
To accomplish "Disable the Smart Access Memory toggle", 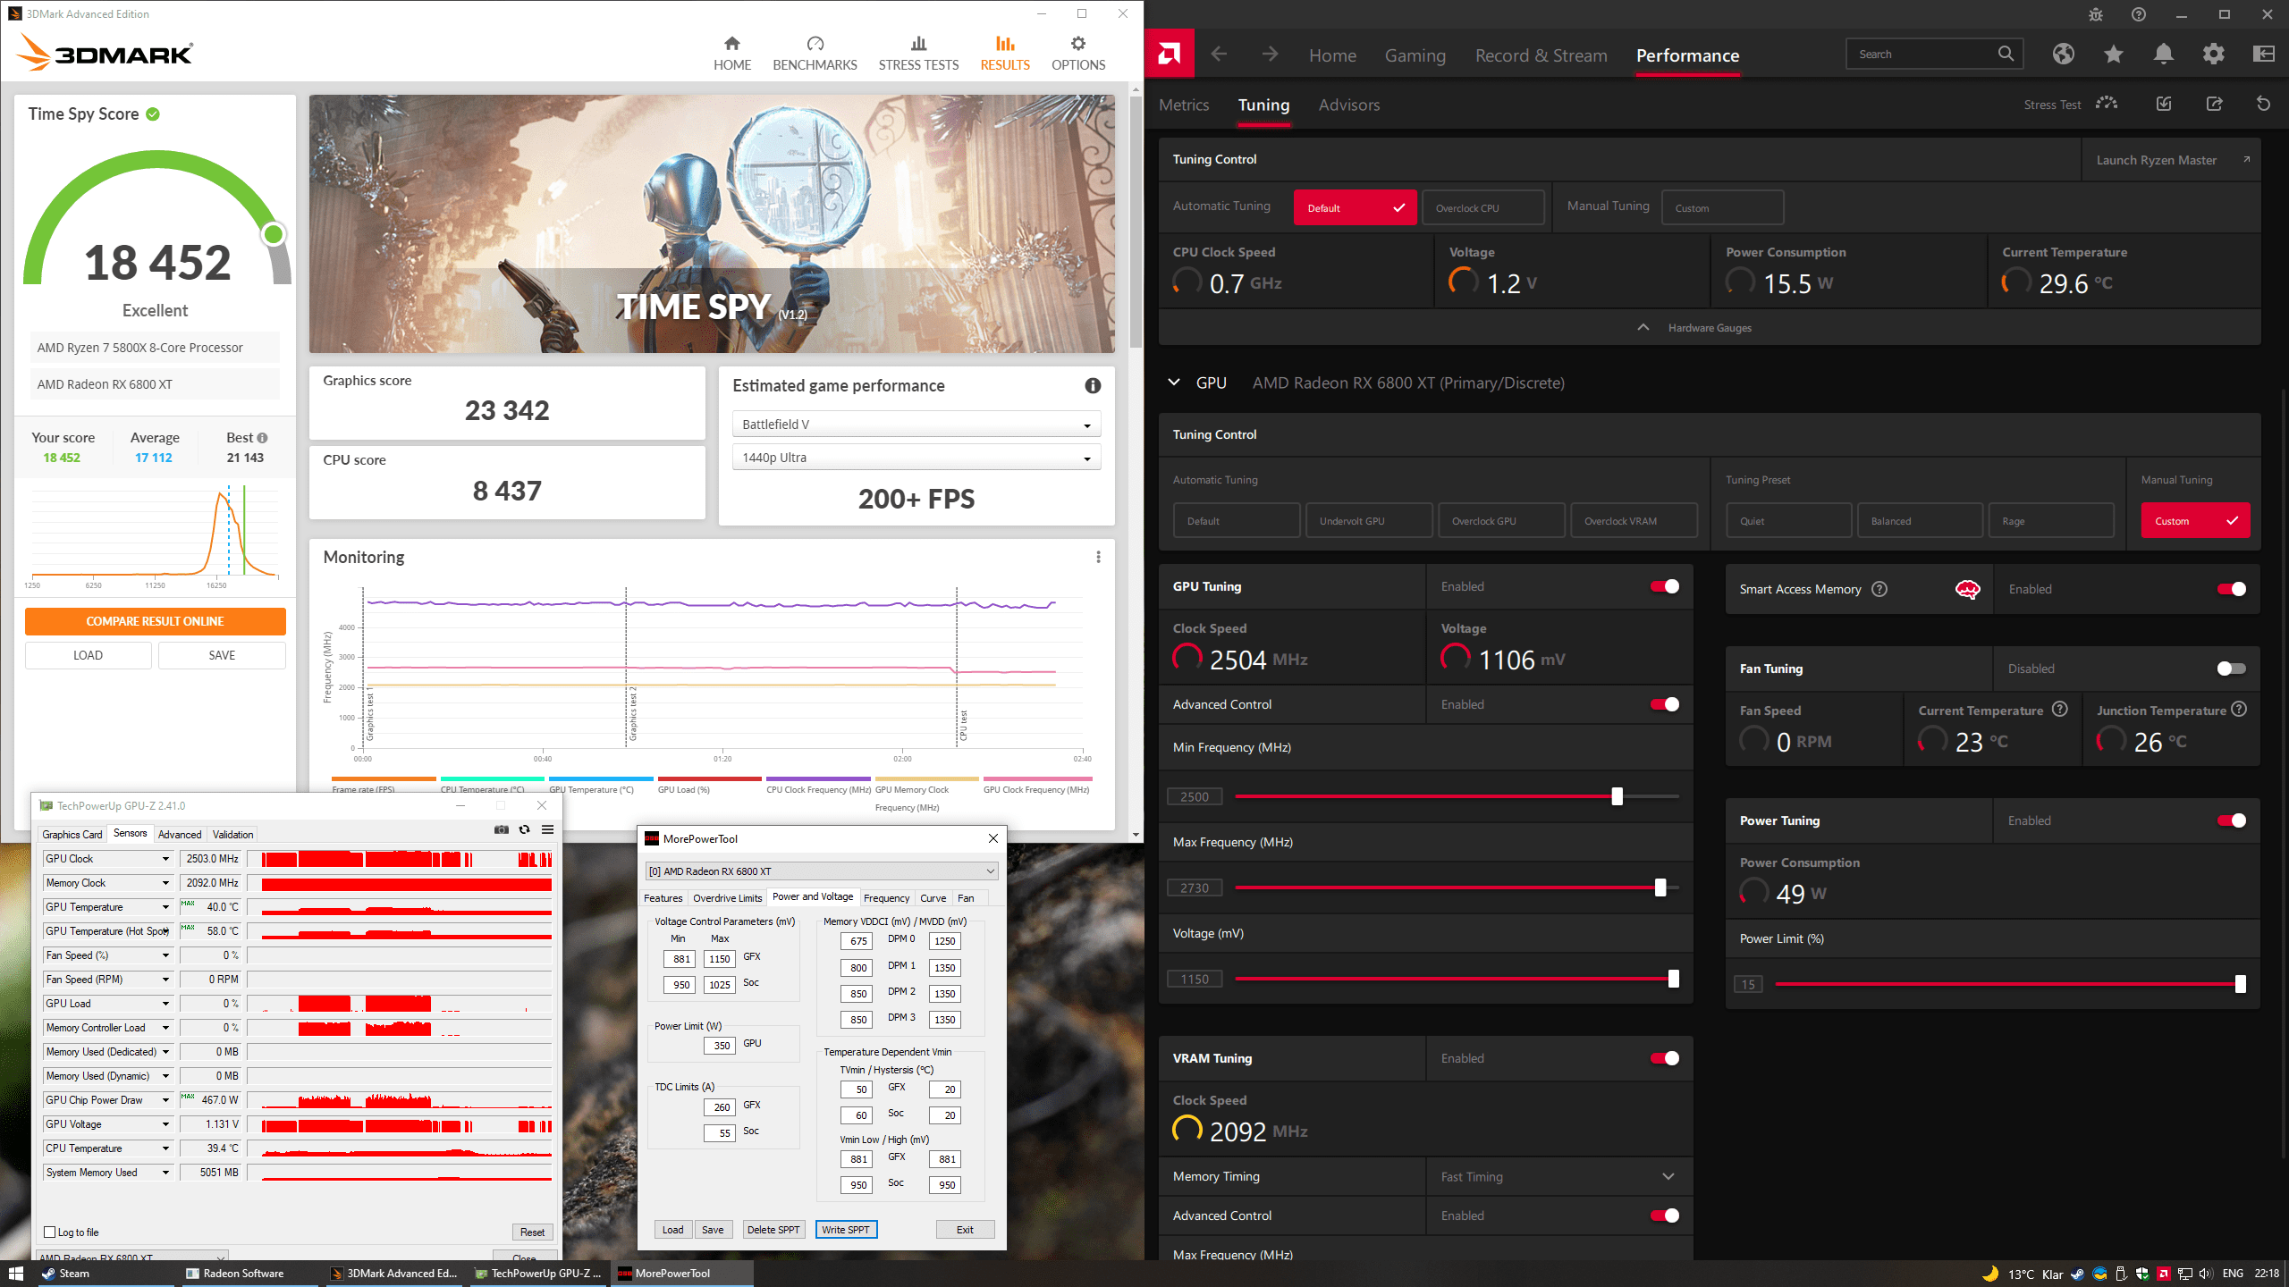I will pyautogui.click(x=2231, y=589).
